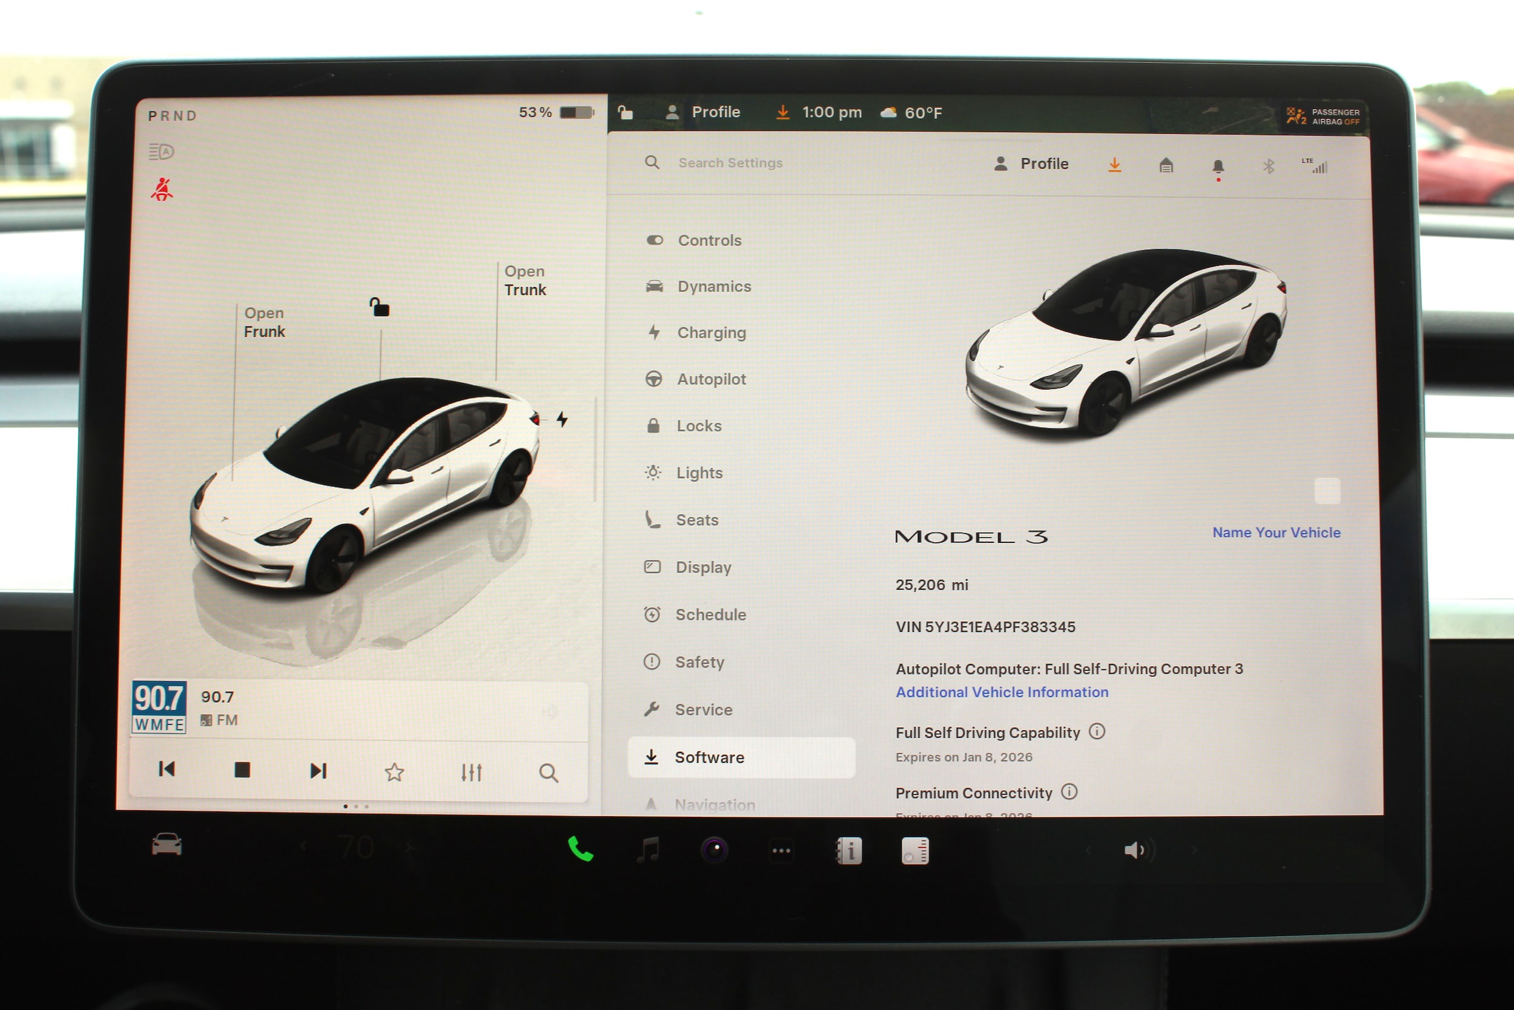Select the Charging menu item
This screenshot has height=1010, width=1514.
(710, 333)
